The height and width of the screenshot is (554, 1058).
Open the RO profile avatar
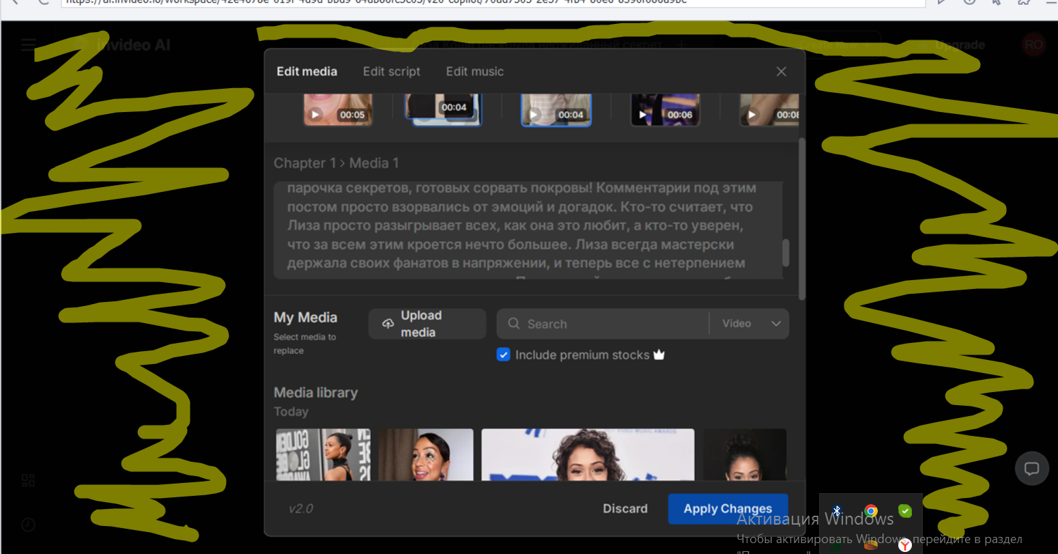click(1033, 45)
